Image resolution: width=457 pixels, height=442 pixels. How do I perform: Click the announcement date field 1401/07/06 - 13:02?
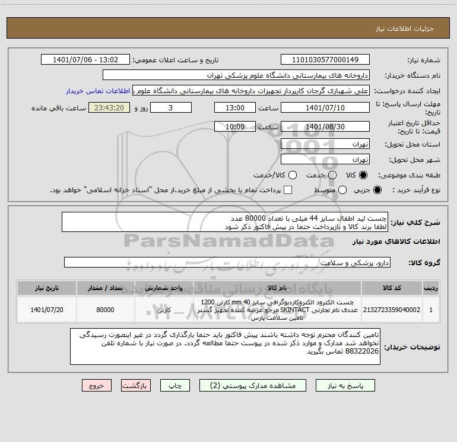click(x=85, y=59)
